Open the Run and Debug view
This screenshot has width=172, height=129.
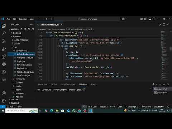tap(4, 49)
